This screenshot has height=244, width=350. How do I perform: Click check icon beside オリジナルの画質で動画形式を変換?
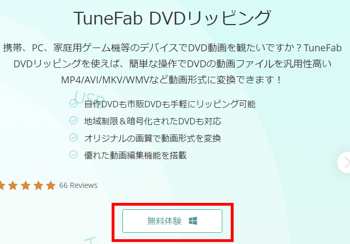[x=73, y=138]
